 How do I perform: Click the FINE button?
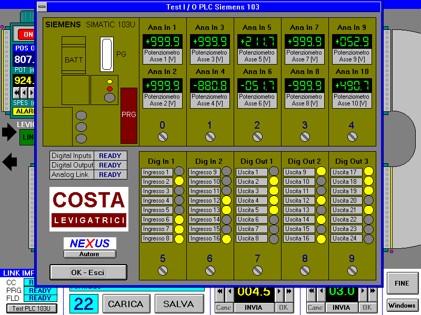402,283
